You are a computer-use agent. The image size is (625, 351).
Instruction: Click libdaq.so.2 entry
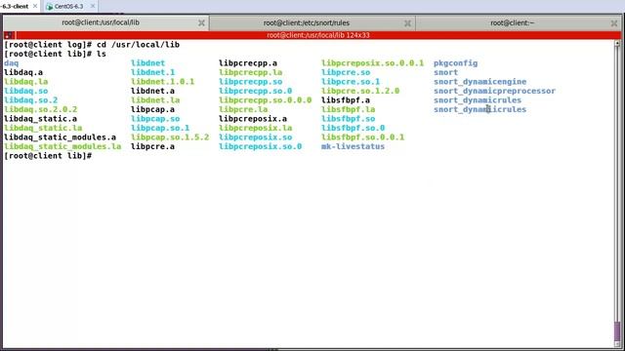30,99
